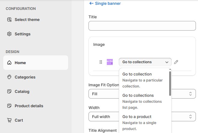Click the pencil edit icon next to dropdown
198x133 pixels.
pyautogui.click(x=176, y=62)
